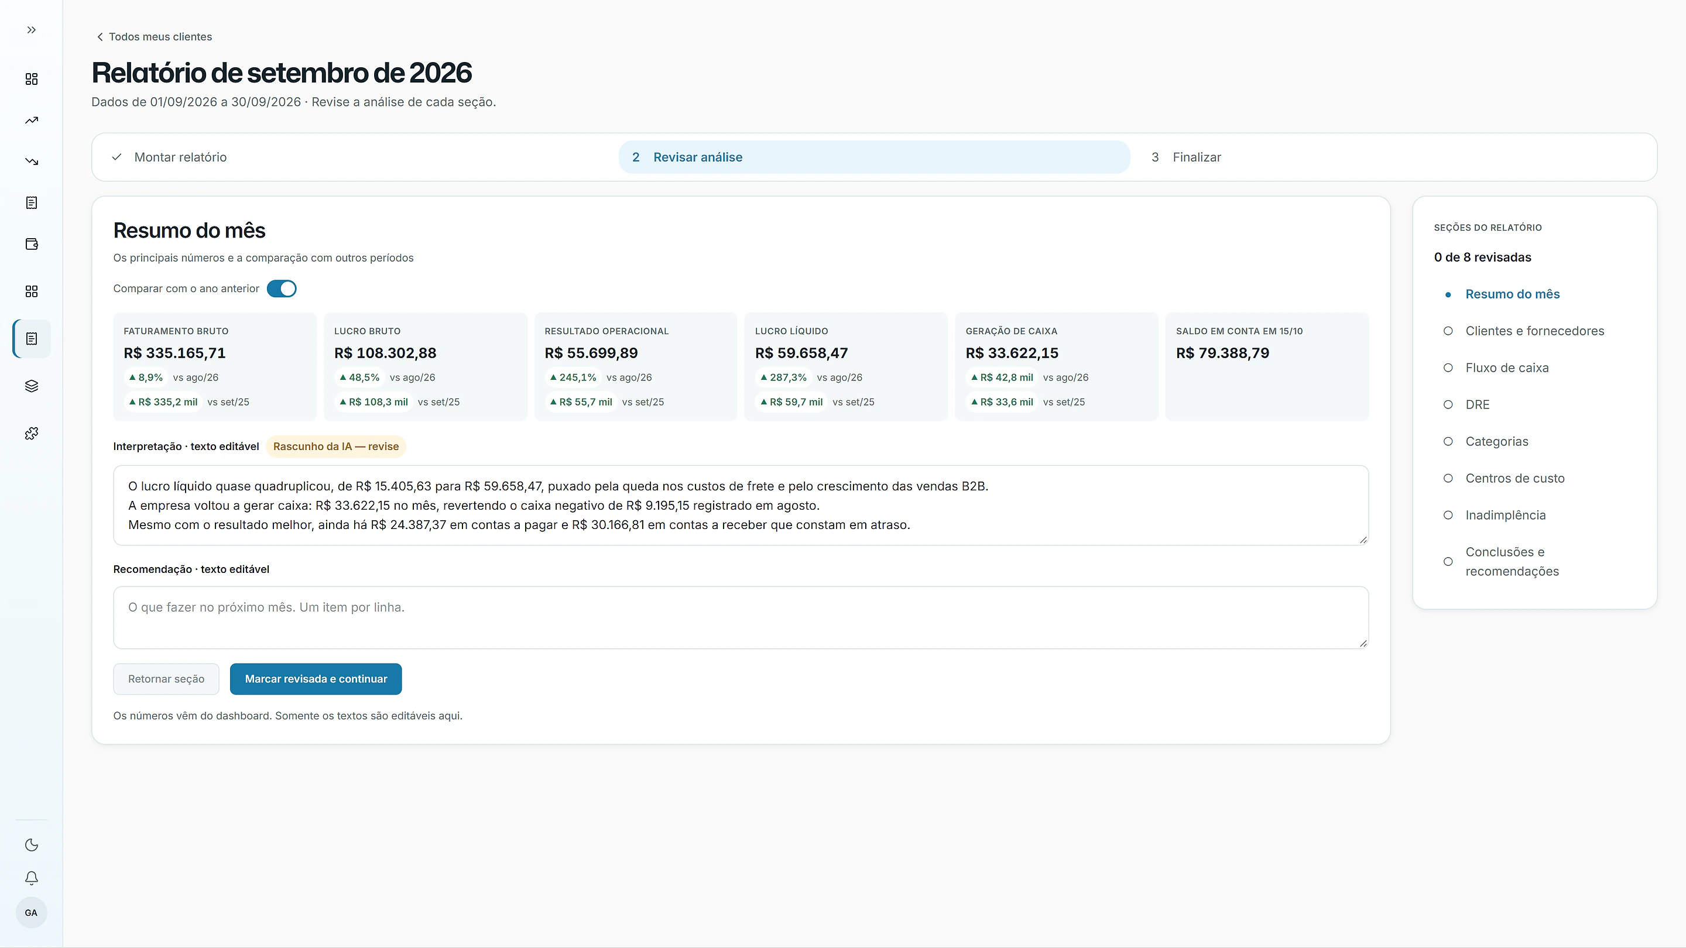Screen dimensions: 1686x948
Task: Click the R$ 42,8 mil variation chip
Action: pyautogui.click(x=1002, y=377)
